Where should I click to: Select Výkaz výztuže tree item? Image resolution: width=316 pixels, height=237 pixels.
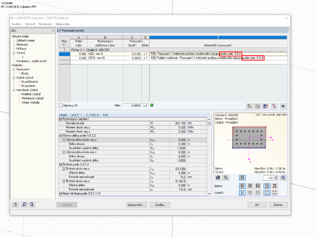30,102
